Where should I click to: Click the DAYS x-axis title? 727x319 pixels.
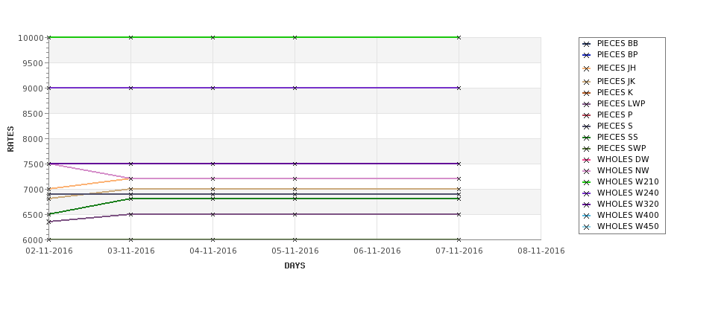tap(295, 266)
